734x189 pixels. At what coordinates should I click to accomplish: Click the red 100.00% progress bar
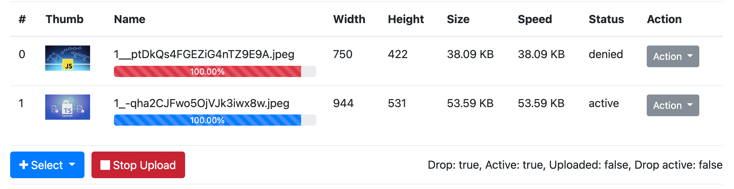[207, 71]
